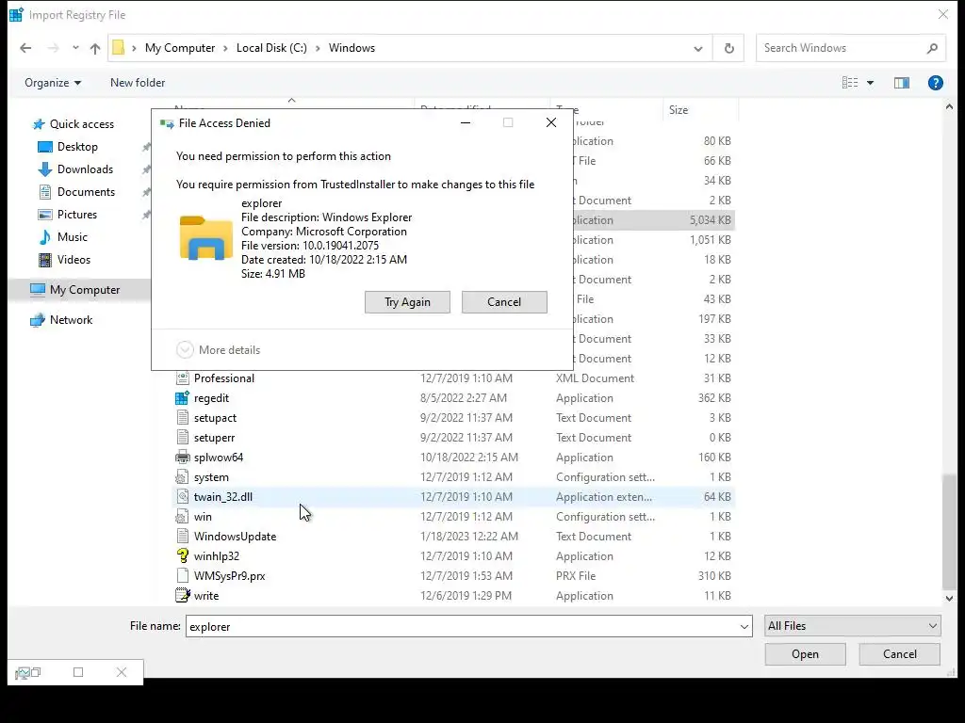Create a New folder
This screenshot has width=965, height=723.
pos(138,83)
